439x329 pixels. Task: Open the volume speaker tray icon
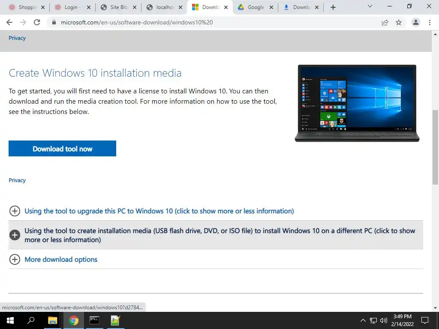coord(384,320)
